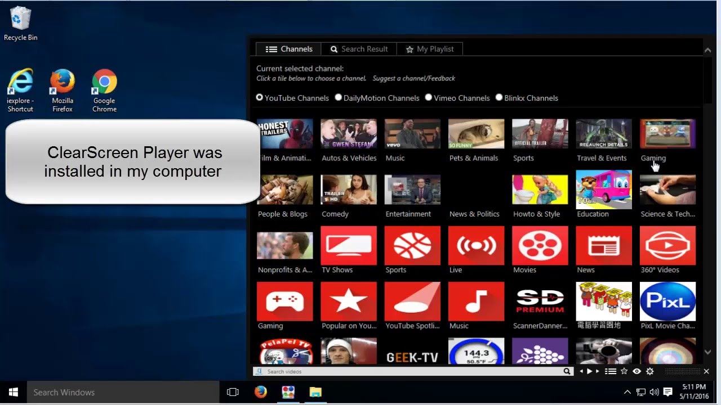This screenshot has height=405, width=721.
Task: Open the red Sports basketball tile
Action: 412,245
